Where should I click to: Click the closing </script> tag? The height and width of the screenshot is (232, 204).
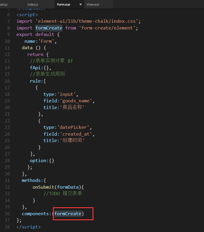28,227
